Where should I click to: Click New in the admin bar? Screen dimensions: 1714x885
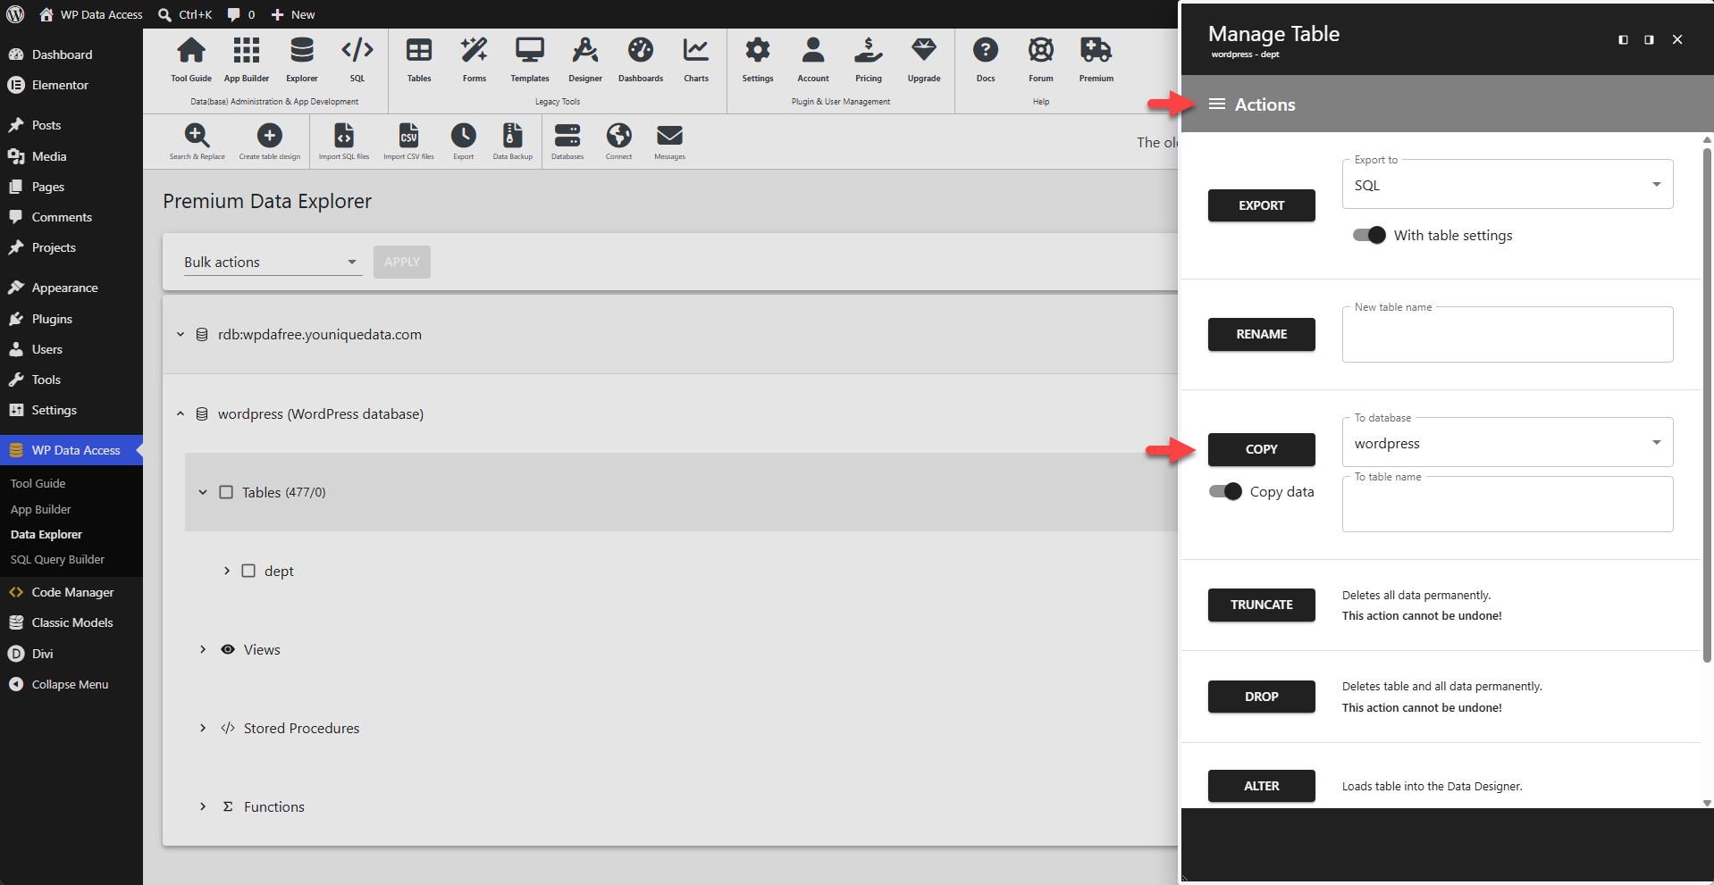click(x=293, y=14)
